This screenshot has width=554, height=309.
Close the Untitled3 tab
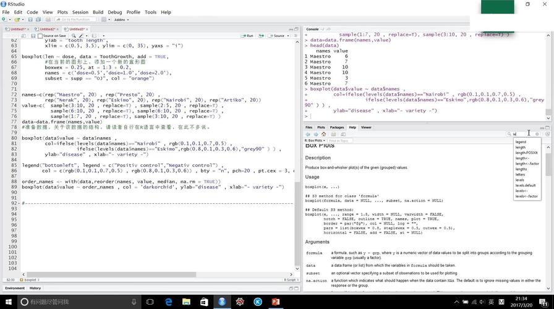(x=87, y=29)
